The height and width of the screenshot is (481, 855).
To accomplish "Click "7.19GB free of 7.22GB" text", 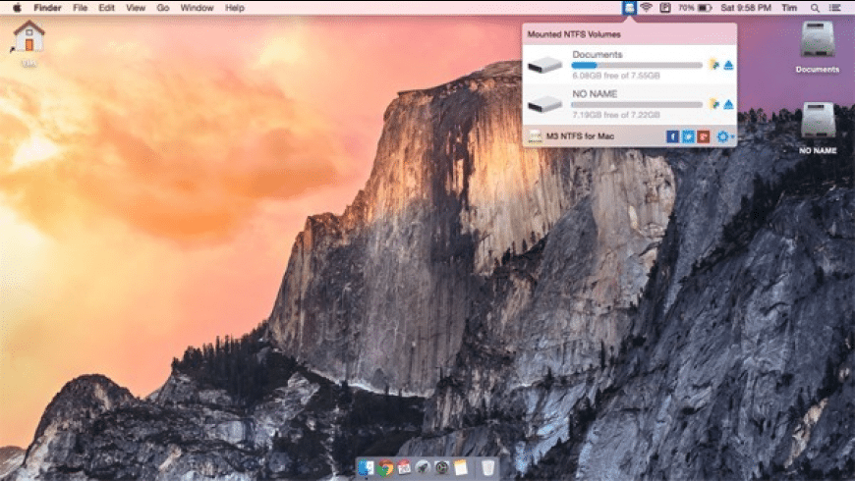I will 616,115.
